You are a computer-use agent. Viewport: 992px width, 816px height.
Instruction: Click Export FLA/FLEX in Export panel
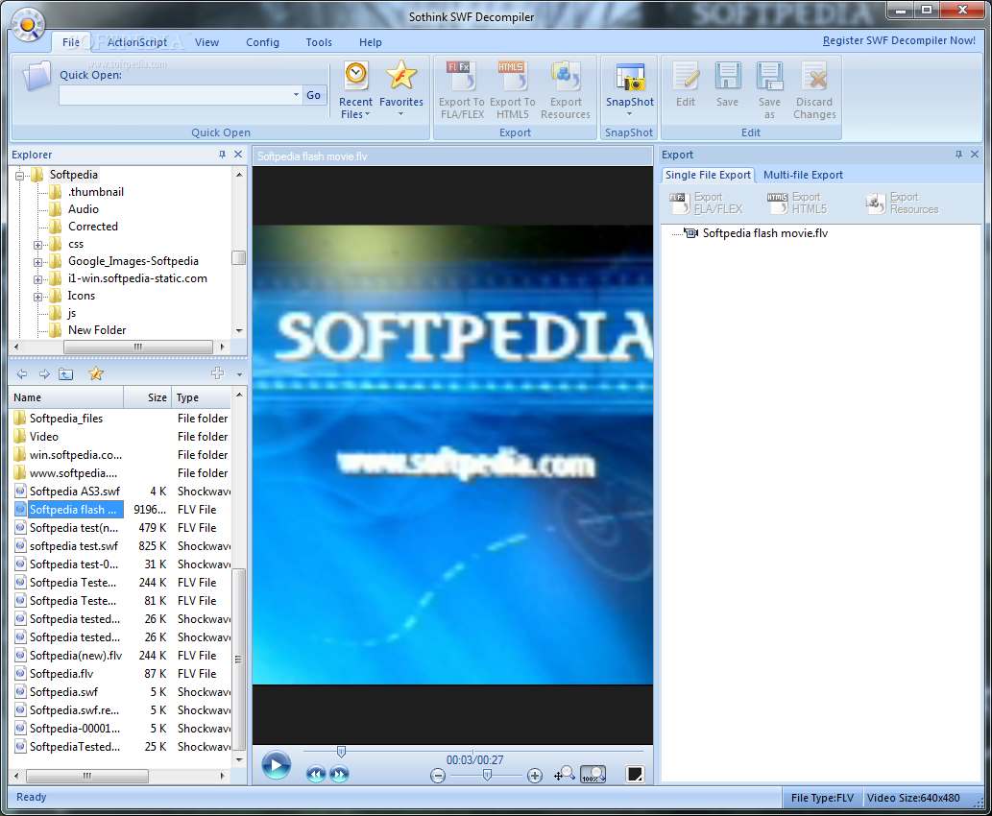tap(706, 204)
